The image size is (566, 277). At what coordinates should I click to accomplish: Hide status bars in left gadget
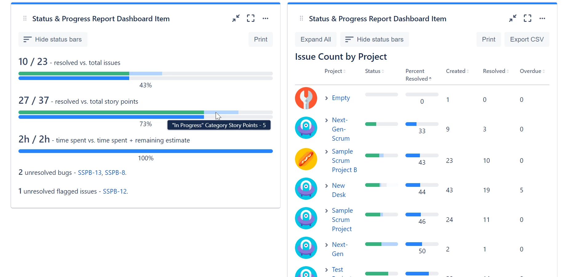point(53,39)
